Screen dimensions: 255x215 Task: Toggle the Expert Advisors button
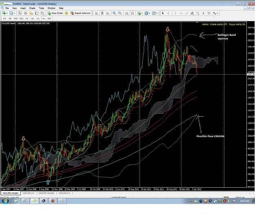pos(80,13)
